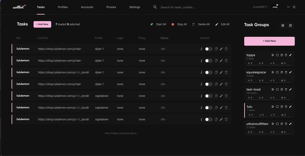305x156 pixels.
Task: Click the Profile column header
Action: click(99, 38)
